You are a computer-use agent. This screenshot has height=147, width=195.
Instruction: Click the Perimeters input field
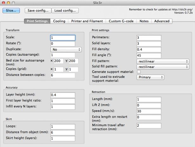pos(149,38)
